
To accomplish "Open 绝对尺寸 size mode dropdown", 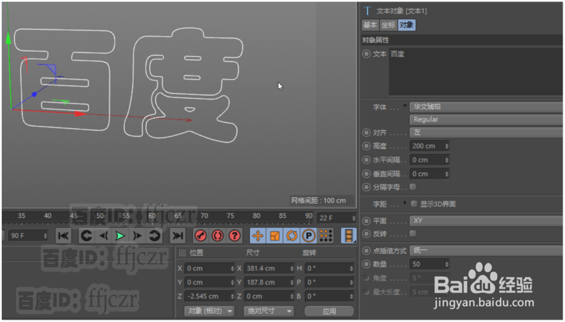I will 269,311.
